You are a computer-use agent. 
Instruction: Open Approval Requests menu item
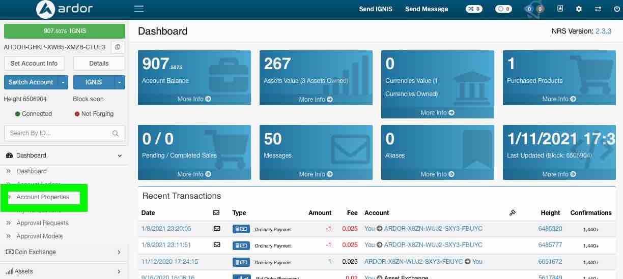pyautogui.click(x=42, y=223)
